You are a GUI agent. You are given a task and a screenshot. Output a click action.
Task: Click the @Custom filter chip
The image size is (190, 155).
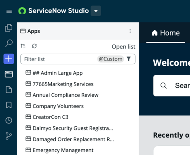click(x=110, y=59)
